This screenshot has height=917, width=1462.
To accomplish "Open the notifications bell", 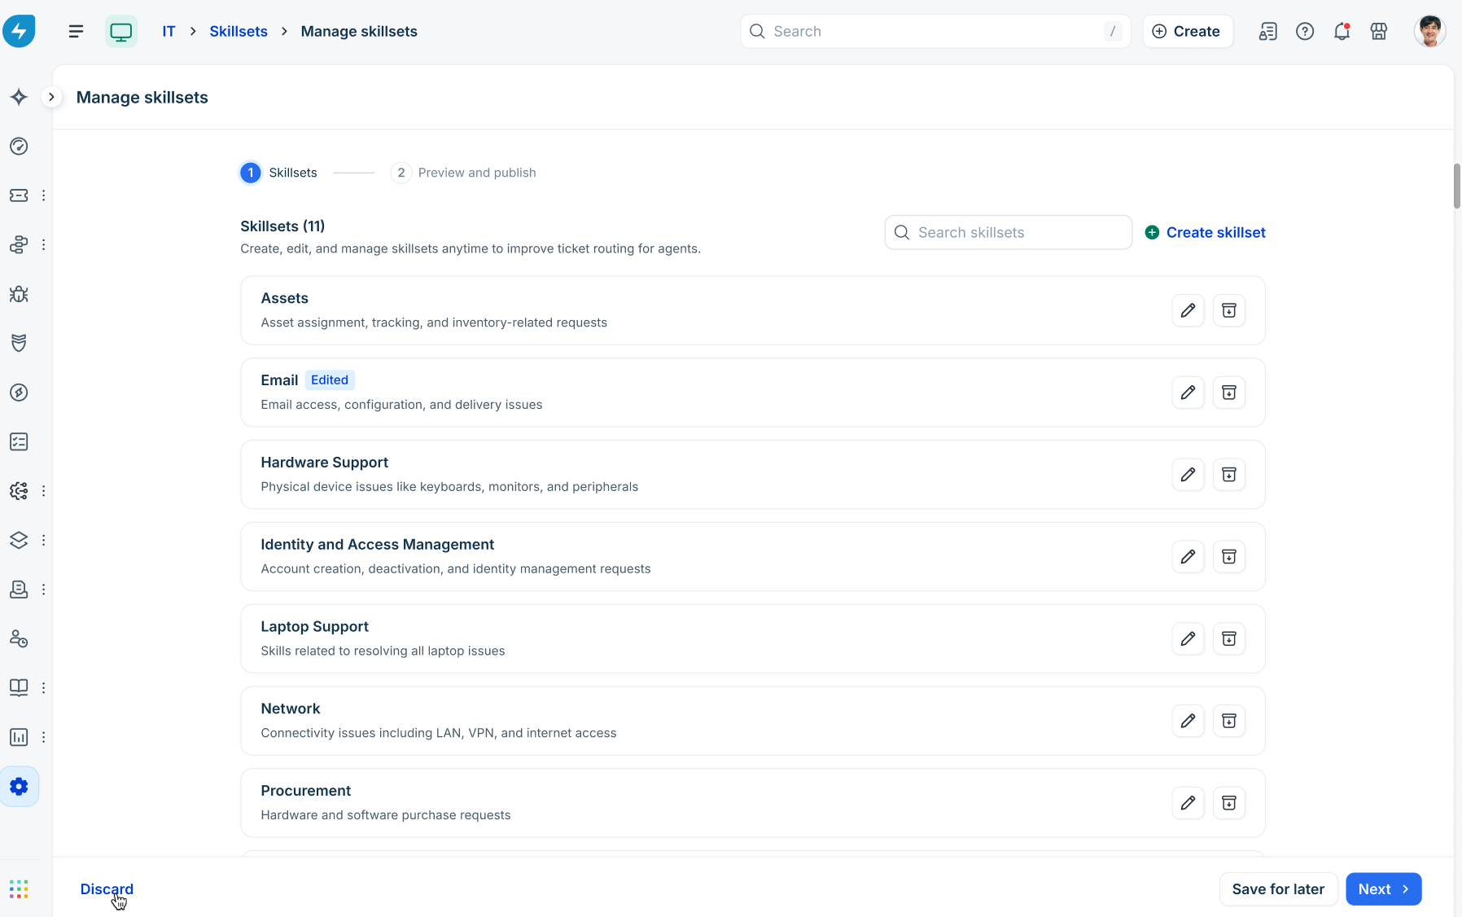I will click(x=1342, y=31).
